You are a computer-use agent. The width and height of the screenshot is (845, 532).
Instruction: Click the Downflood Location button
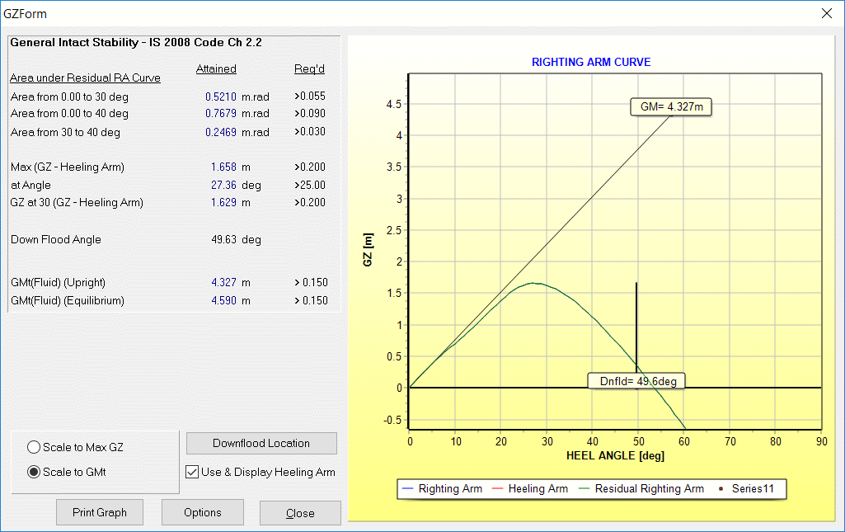coord(261,443)
